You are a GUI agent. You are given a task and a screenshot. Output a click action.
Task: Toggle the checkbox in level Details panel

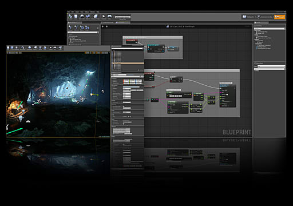pyautogui.click(x=124, y=106)
